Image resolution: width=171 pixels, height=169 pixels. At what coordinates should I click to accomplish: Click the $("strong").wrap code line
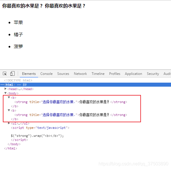(37, 136)
